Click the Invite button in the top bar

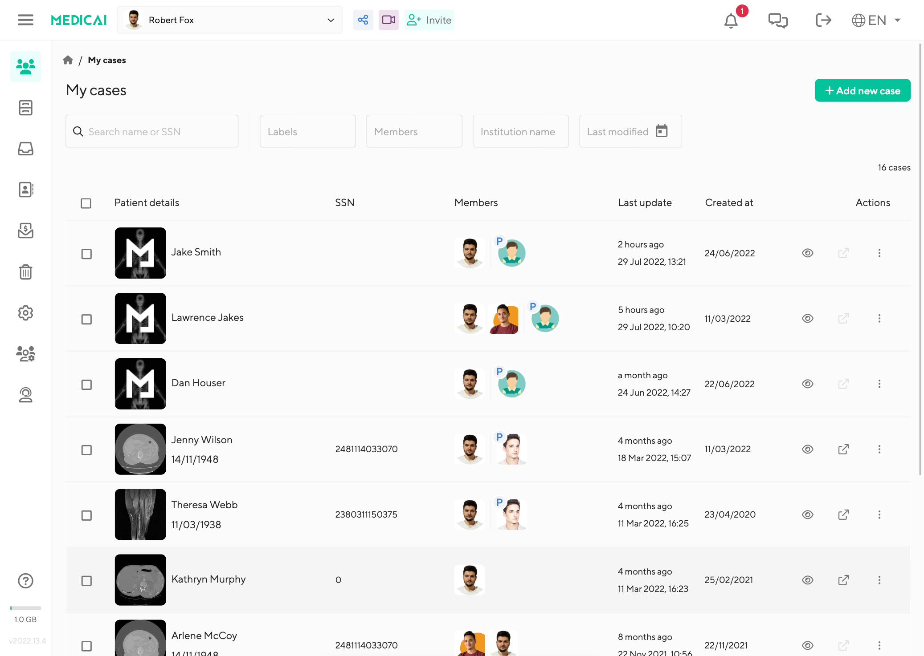pos(429,20)
